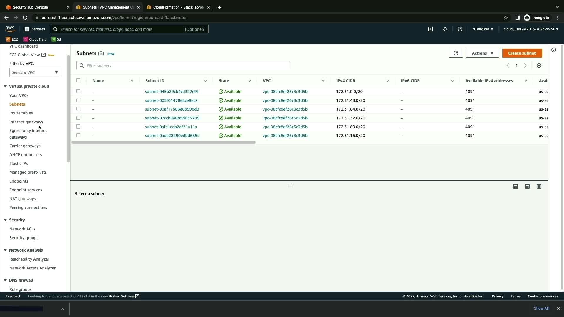Click the horizontal table scrollbar
Image resolution: width=564 pixels, height=317 pixels.
pyautogui.click(x=163, y=142)
